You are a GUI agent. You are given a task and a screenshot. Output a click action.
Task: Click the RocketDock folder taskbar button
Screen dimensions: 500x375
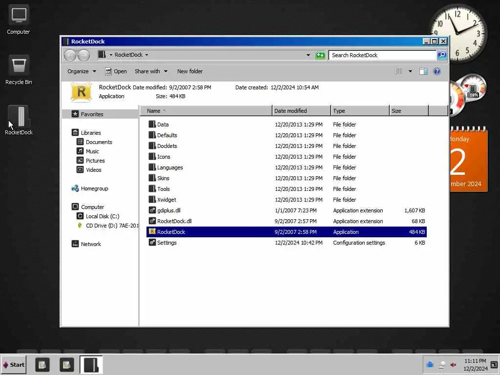point(91,365)
